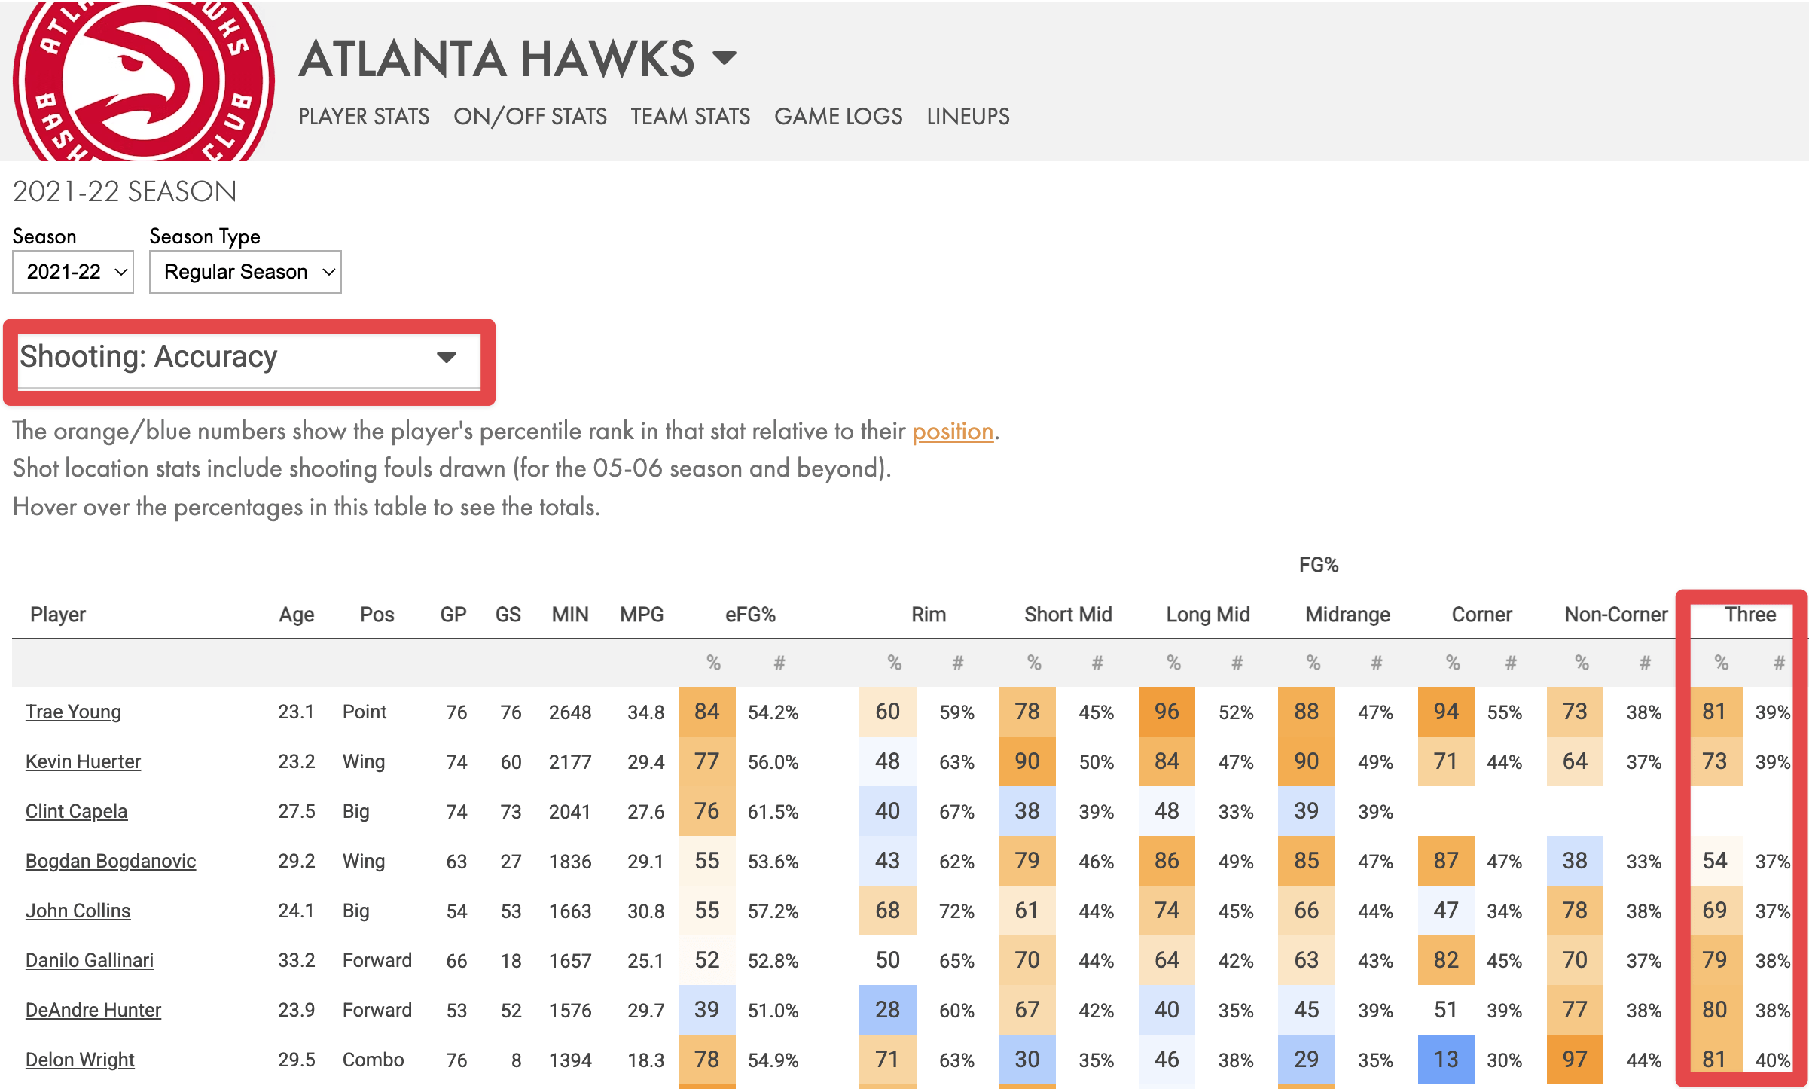Open the Season 2021-22 dropdown
1809x1089 pixels.
click(73, 272)
